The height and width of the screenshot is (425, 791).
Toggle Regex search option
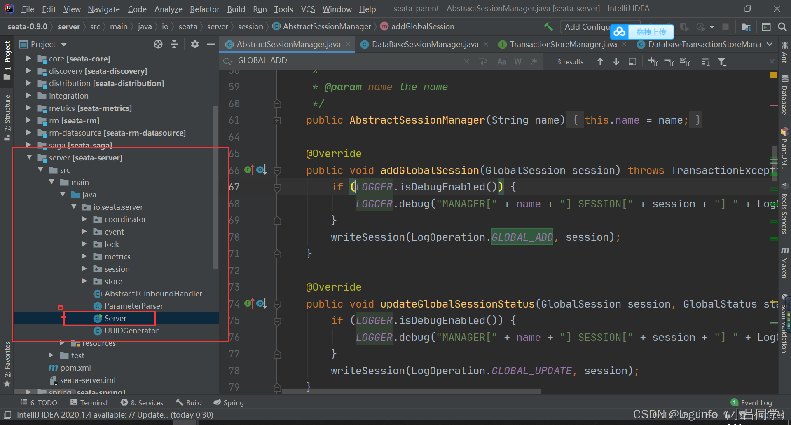coord(534,61)
